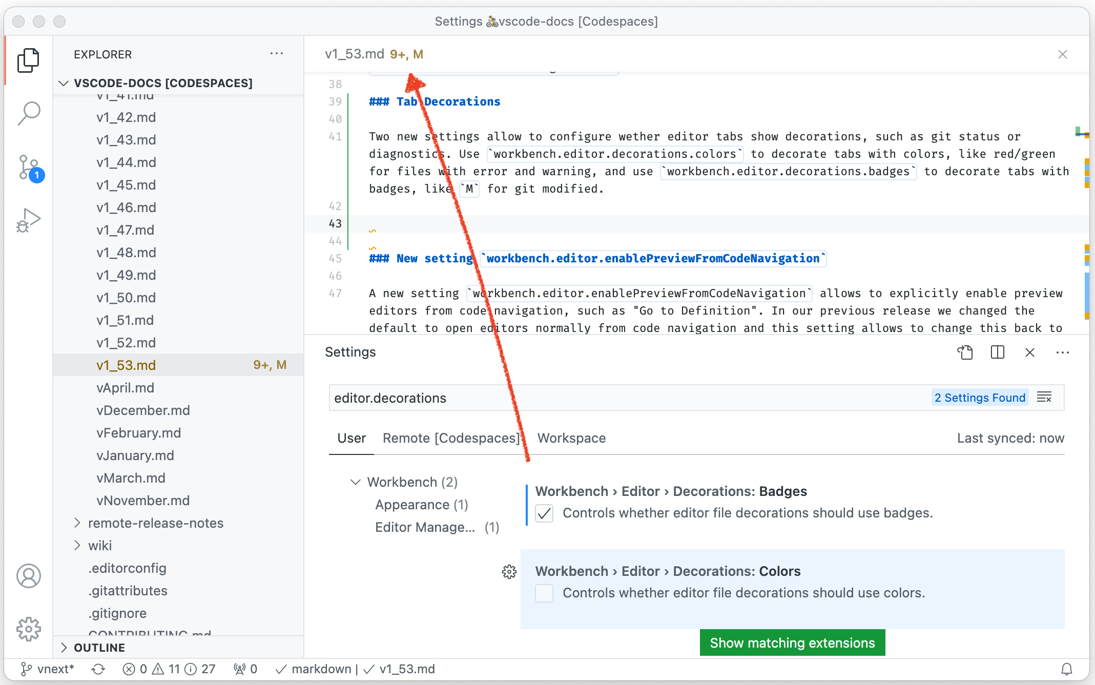Click the Split editor icon in Settings panel
Image resolution: width=1095 pixels, height=685 pixels.
click(x=997, y=353)
